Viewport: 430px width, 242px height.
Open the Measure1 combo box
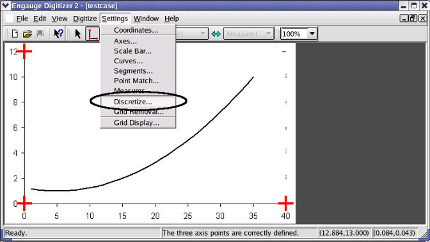(x=249, y=34)
